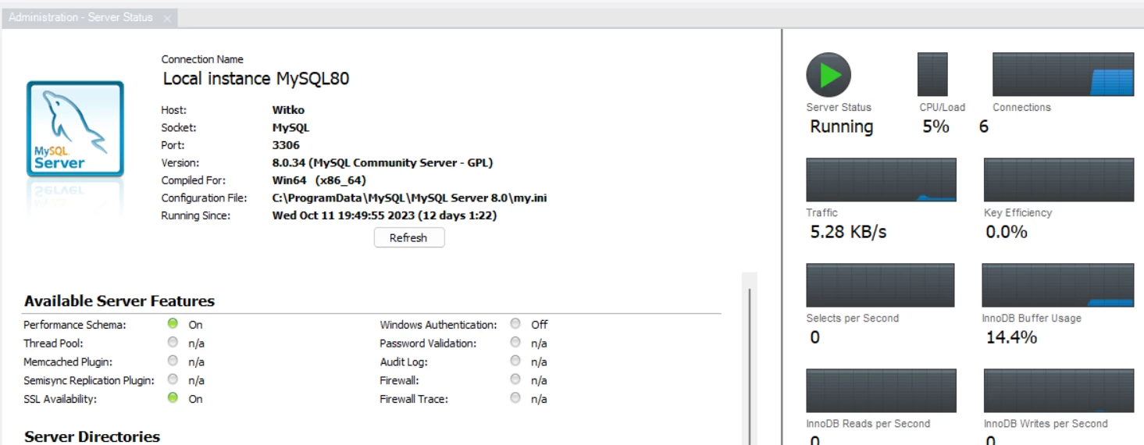Click the 'Available Server Features' heading
The height and width of the screenshot is (445, 1144).
119,301
